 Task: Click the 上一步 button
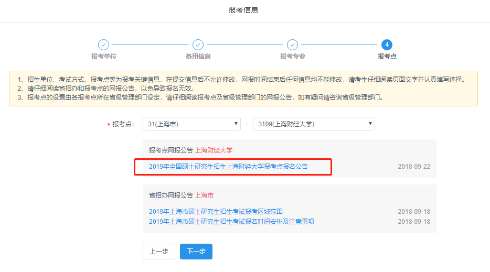158,252
